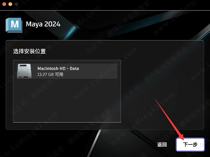Minimize the installer with the yellow button
Screen dimensions: 210x157
10,4
